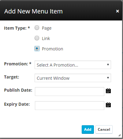
Task: Click the arrow on the Promotion combo box
Action: [108, 65]
